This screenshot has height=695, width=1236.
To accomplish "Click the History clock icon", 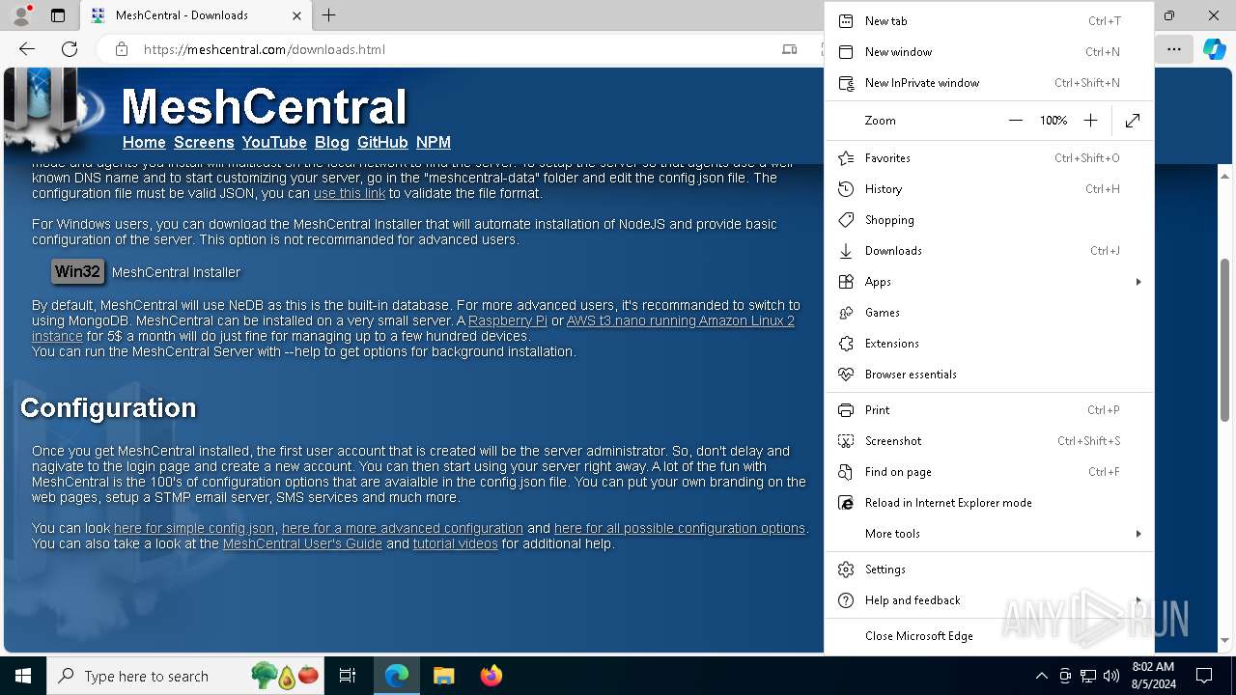I will [x=846, y=188].
